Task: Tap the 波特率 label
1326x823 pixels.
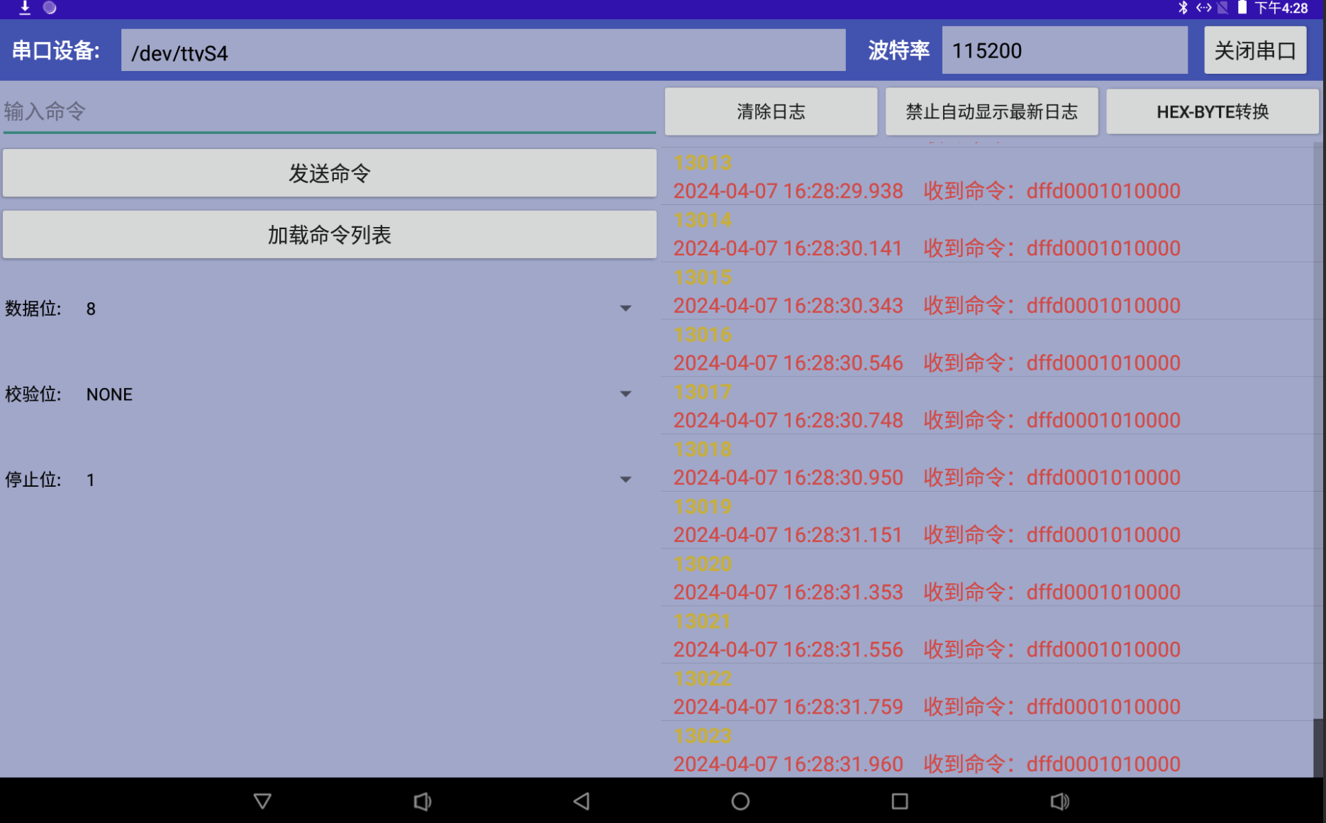Action: [x=898, y=50]
